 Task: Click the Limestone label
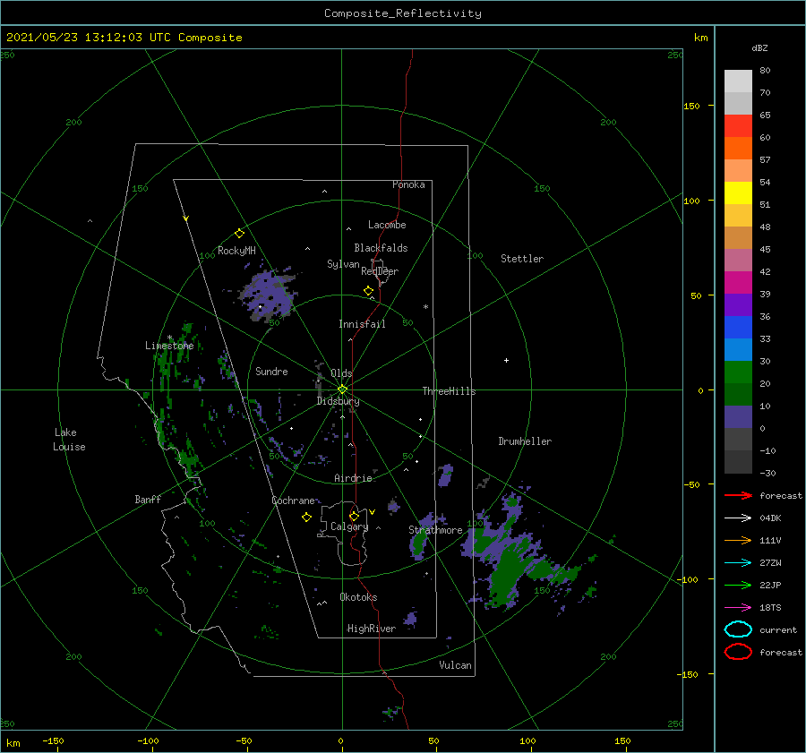(x=169, y=346)
